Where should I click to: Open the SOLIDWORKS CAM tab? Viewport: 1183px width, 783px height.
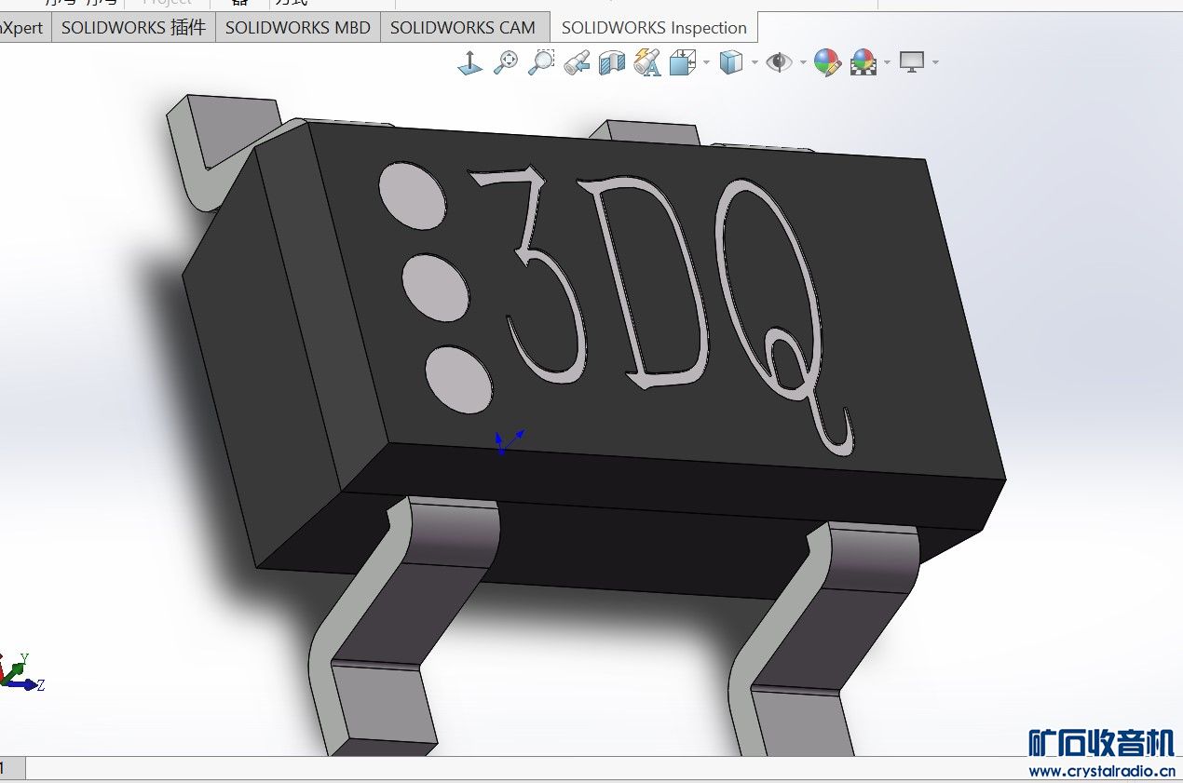click(462, 28)
